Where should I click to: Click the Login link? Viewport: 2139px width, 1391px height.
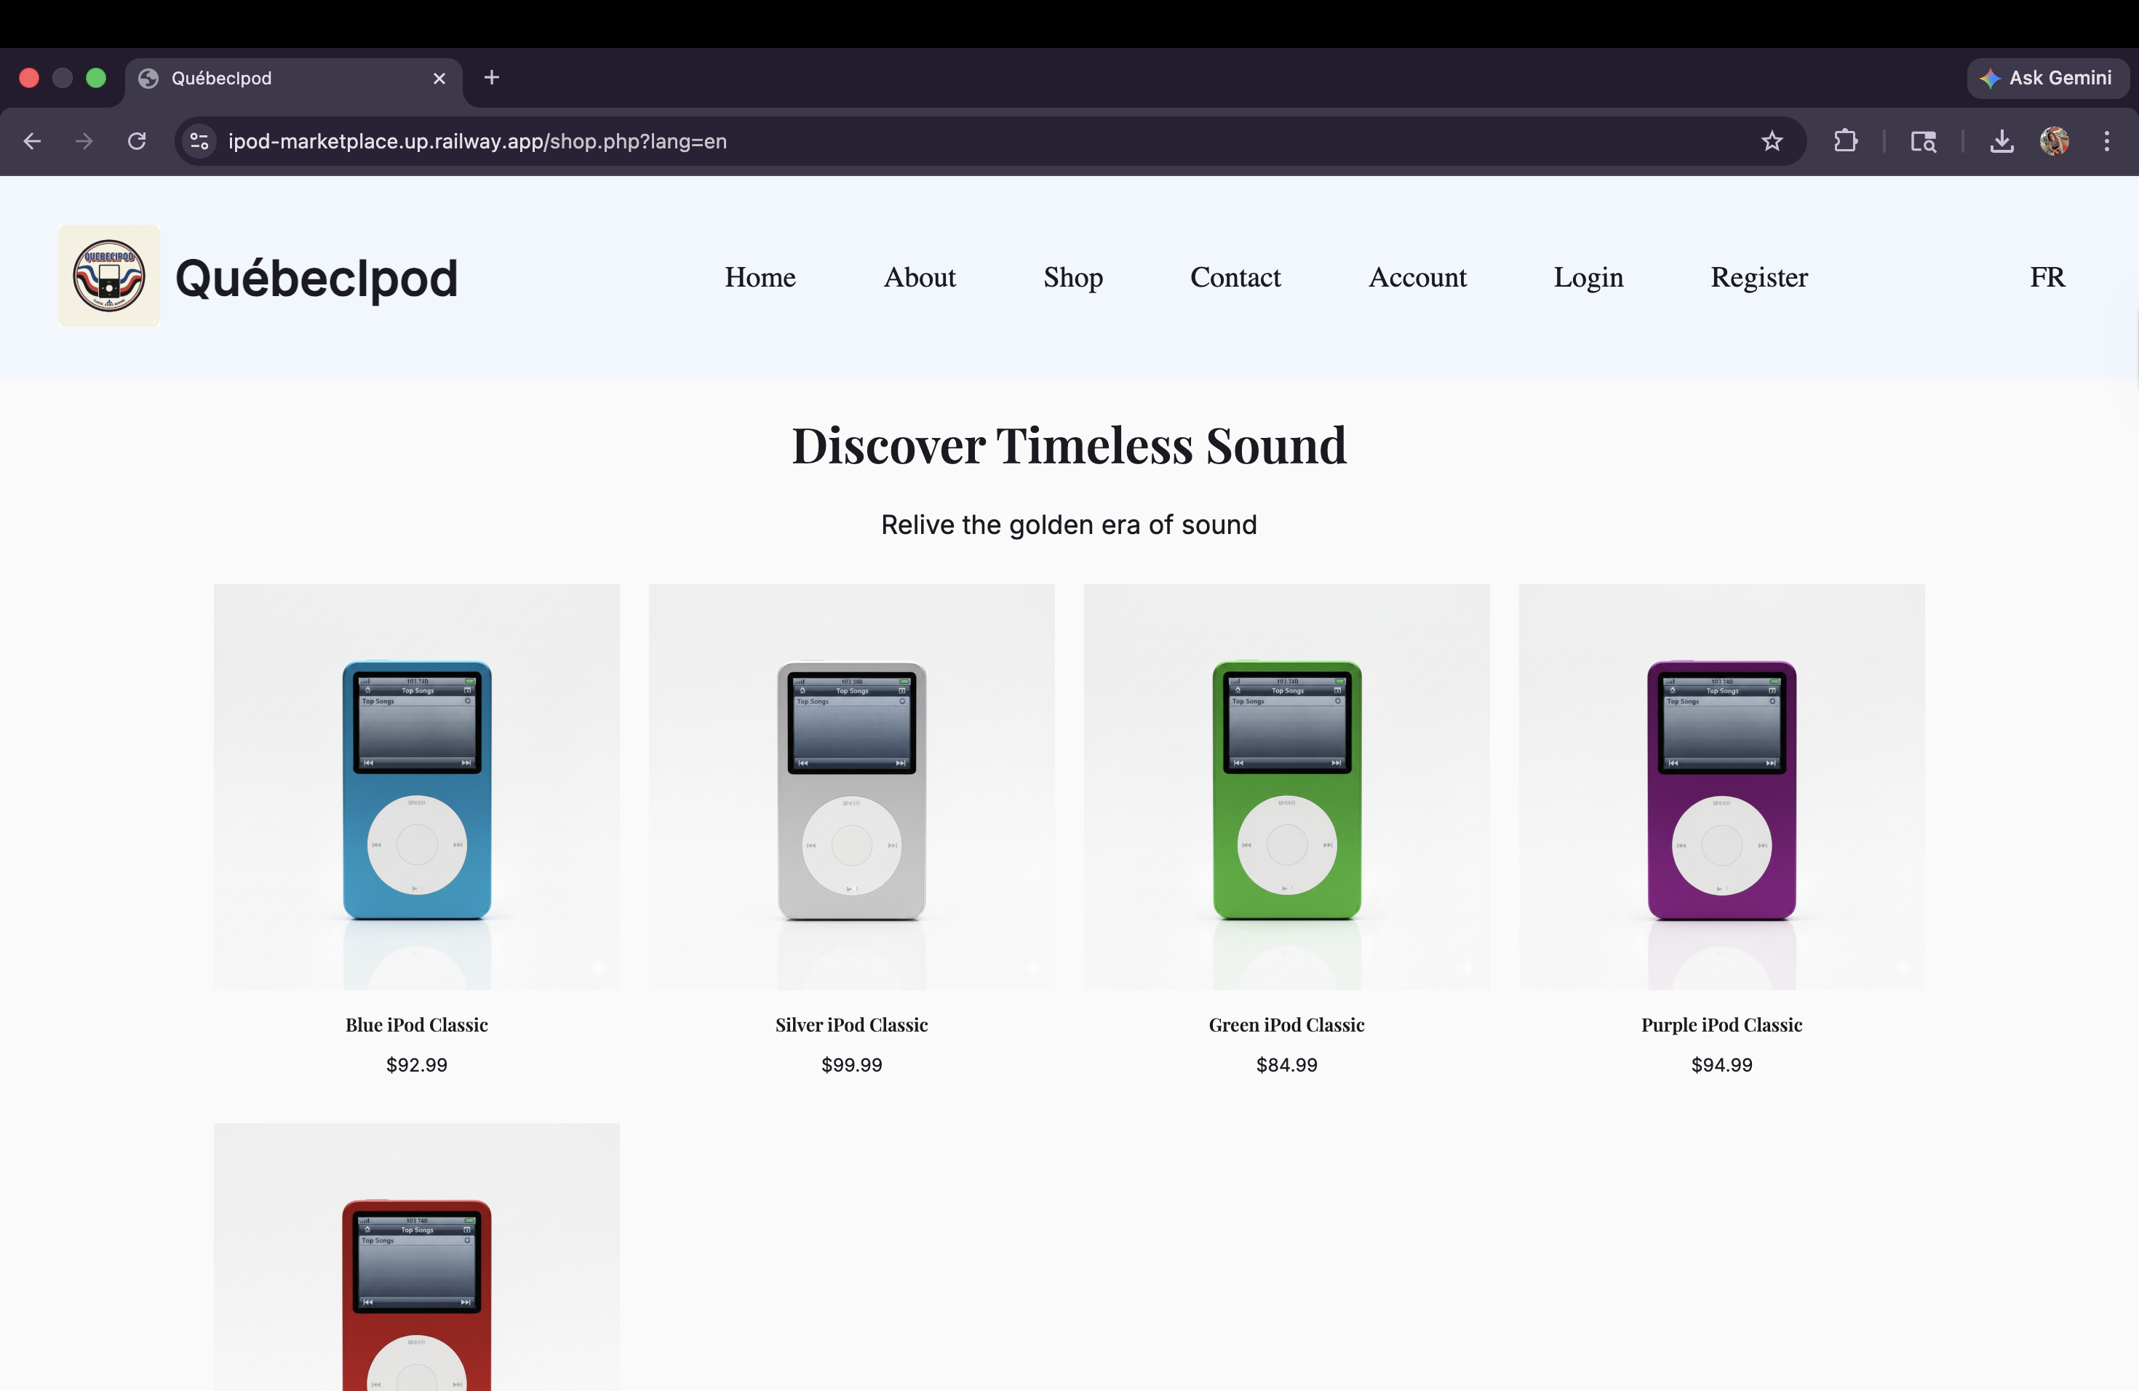(1588, 276)
